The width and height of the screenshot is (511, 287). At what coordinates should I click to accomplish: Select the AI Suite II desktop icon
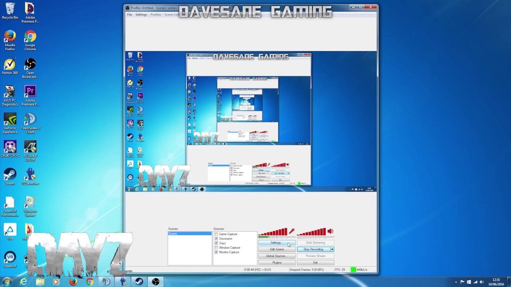pyautogui.click(x=30, y=151)
